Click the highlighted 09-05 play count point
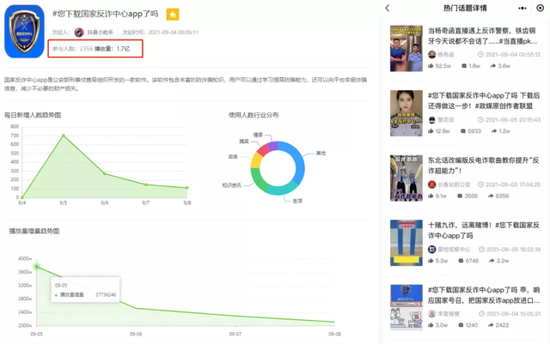Image resolution: width=550 pixels, height=344 pixels. (x=36, y=267)
